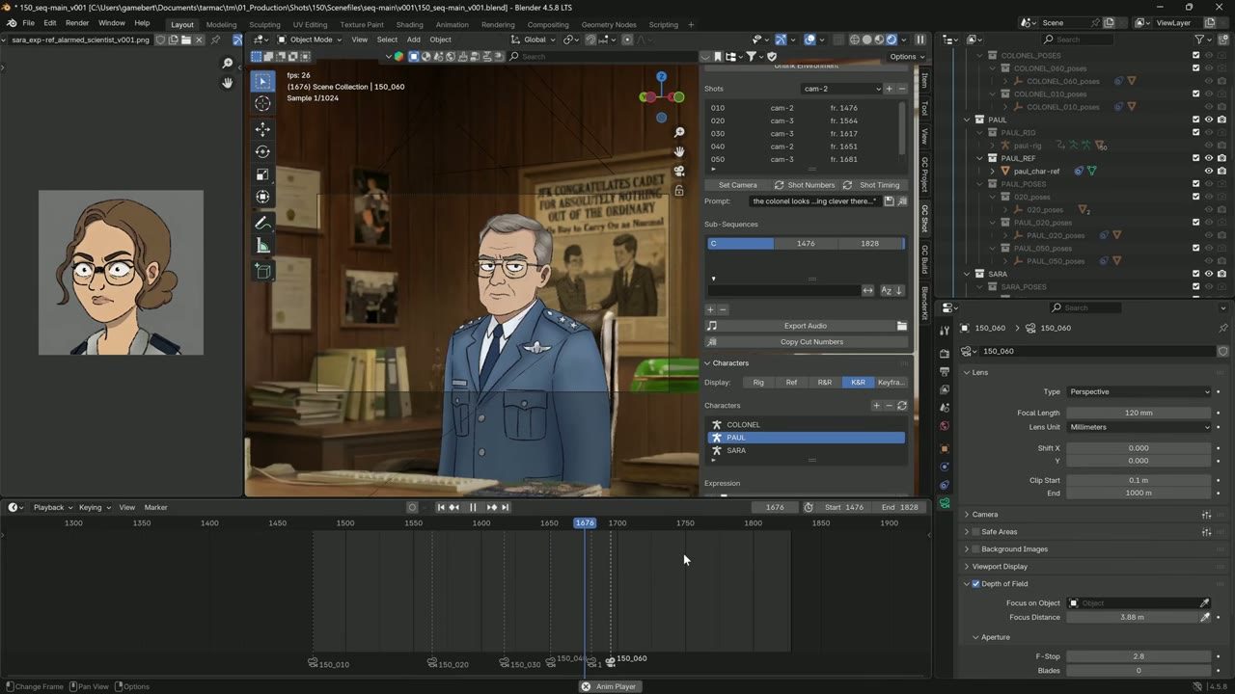Toggle the camera view icon in viewport

point(679,171)
